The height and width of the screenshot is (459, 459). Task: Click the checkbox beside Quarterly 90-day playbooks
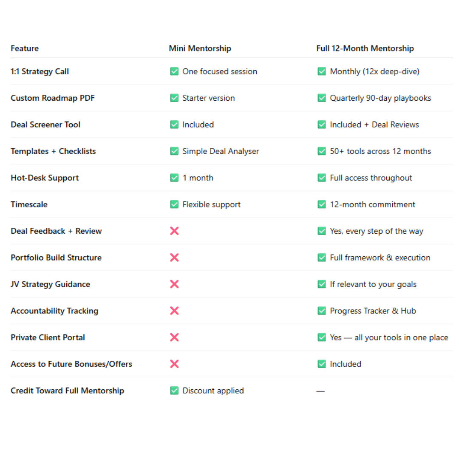click(x=322, y=98)
